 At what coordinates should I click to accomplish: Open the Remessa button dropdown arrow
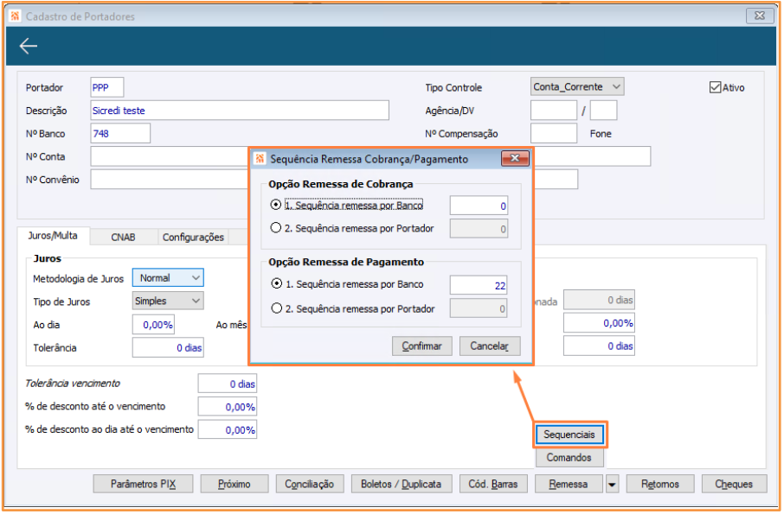(x=612, y=484)
